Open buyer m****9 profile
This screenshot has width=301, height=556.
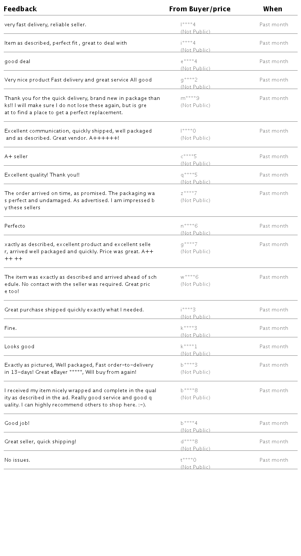pos(190,98)
